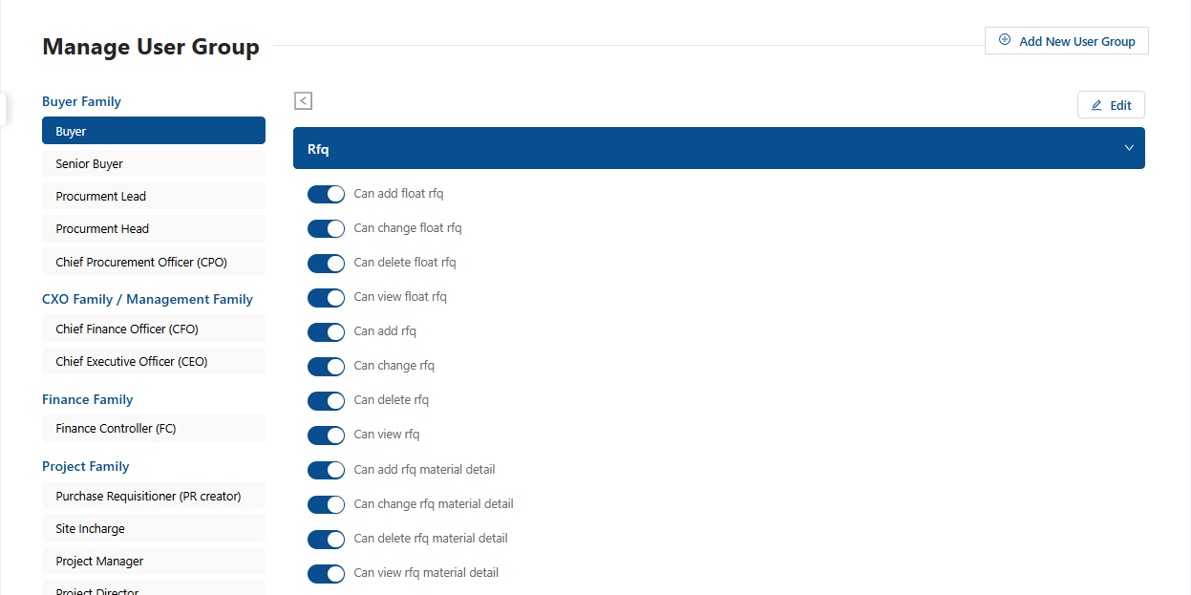Collapse the Rfq section chevron

[1129, 148]
